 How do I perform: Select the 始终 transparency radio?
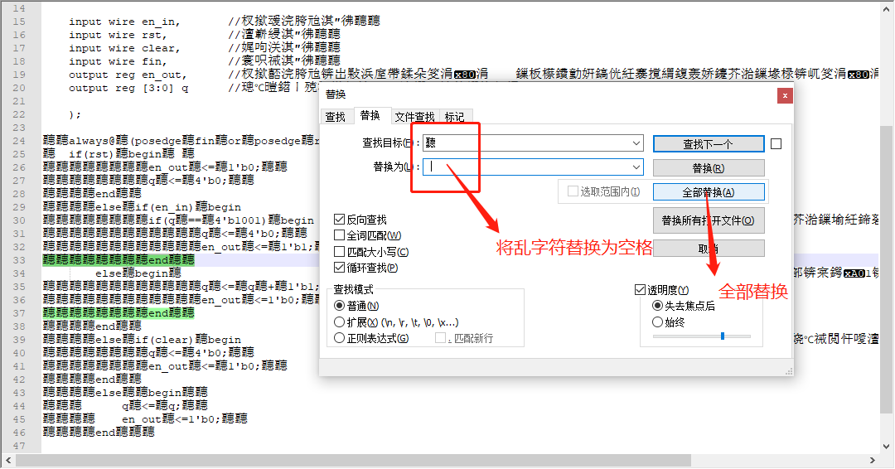[x=657, y=322]
